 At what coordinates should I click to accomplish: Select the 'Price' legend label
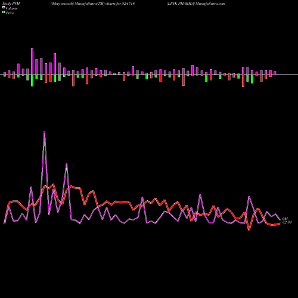[x=10, y=13]
